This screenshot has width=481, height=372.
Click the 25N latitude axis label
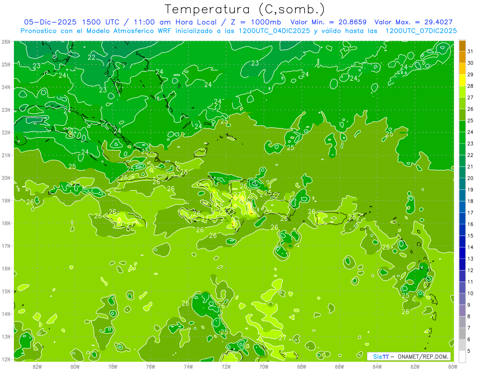pyautogui.click(x=6, y=64)
